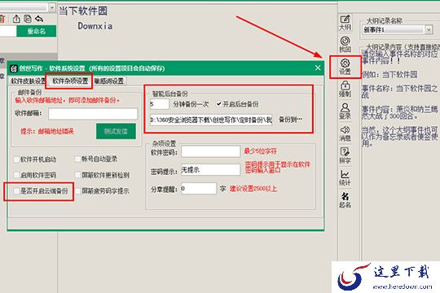Open the 登录 user login icon
Image resolution: width=440 pixels, height=293 pixels.
[345, 111]
